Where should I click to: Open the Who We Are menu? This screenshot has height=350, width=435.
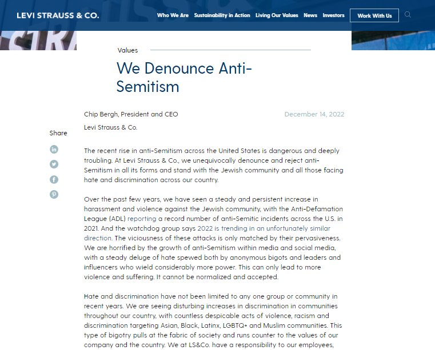[173, 15]
